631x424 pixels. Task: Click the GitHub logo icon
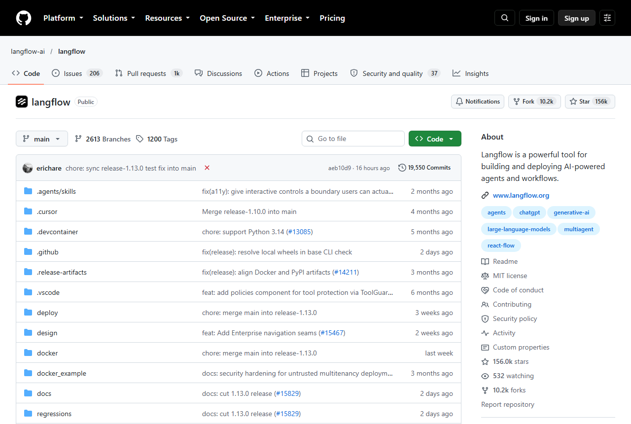24,18
